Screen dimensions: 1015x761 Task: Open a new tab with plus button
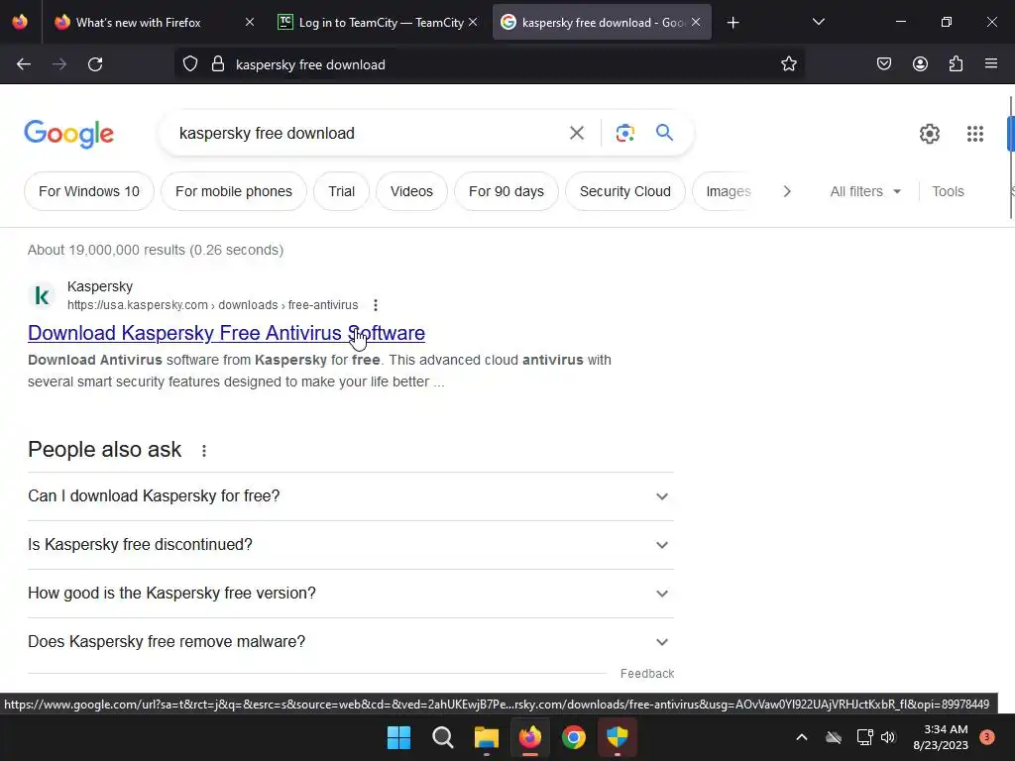click(x=733, y=23)
